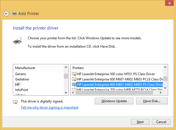The width and height of the screenshot is (176, 130).
Task: Choose HP from the Manufacturer list
Action: pos(18,85)
